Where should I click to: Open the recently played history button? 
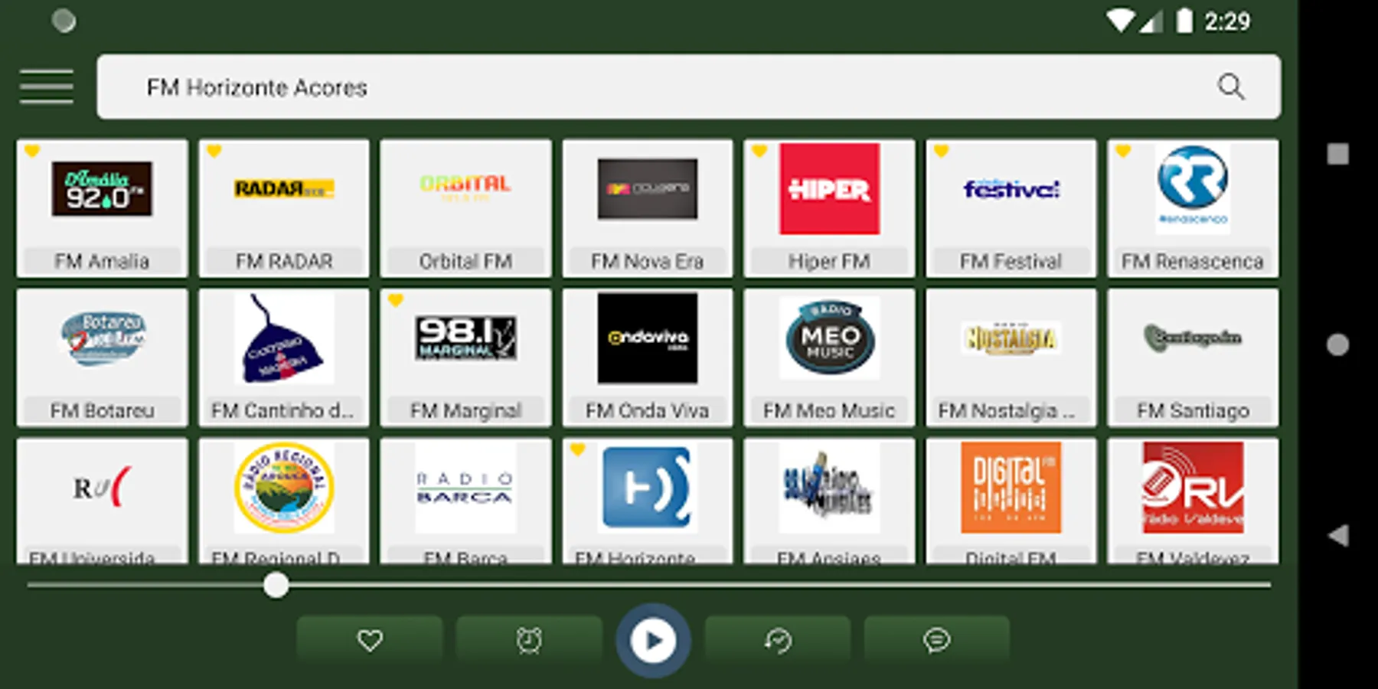(x=778, y=640)
